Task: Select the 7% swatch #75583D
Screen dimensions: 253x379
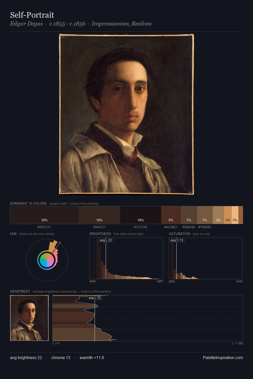Action: click(205, 215)
